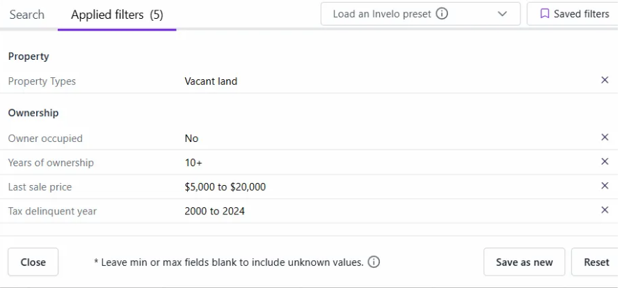Click the $5,000 to $20,000 price value

[x=225, y=187]
